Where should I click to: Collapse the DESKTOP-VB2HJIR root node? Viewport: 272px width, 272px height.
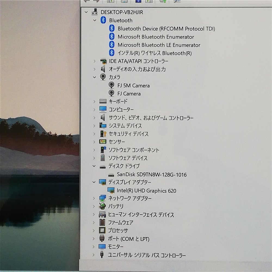86,12
